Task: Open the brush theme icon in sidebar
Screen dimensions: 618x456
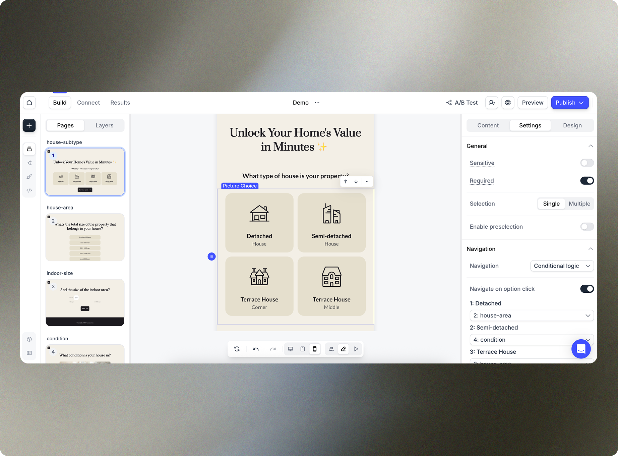Action: [x=29, y=177]
